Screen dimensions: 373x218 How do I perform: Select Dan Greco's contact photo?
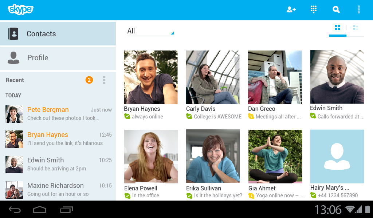click(x=275, y=77)
